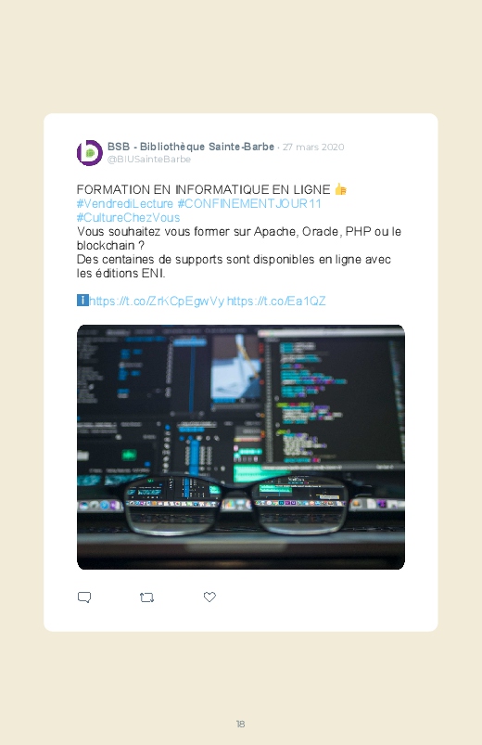Open the reply comment icon
Viewport: 482px width, 745px height.
click(x=84, y=597)
